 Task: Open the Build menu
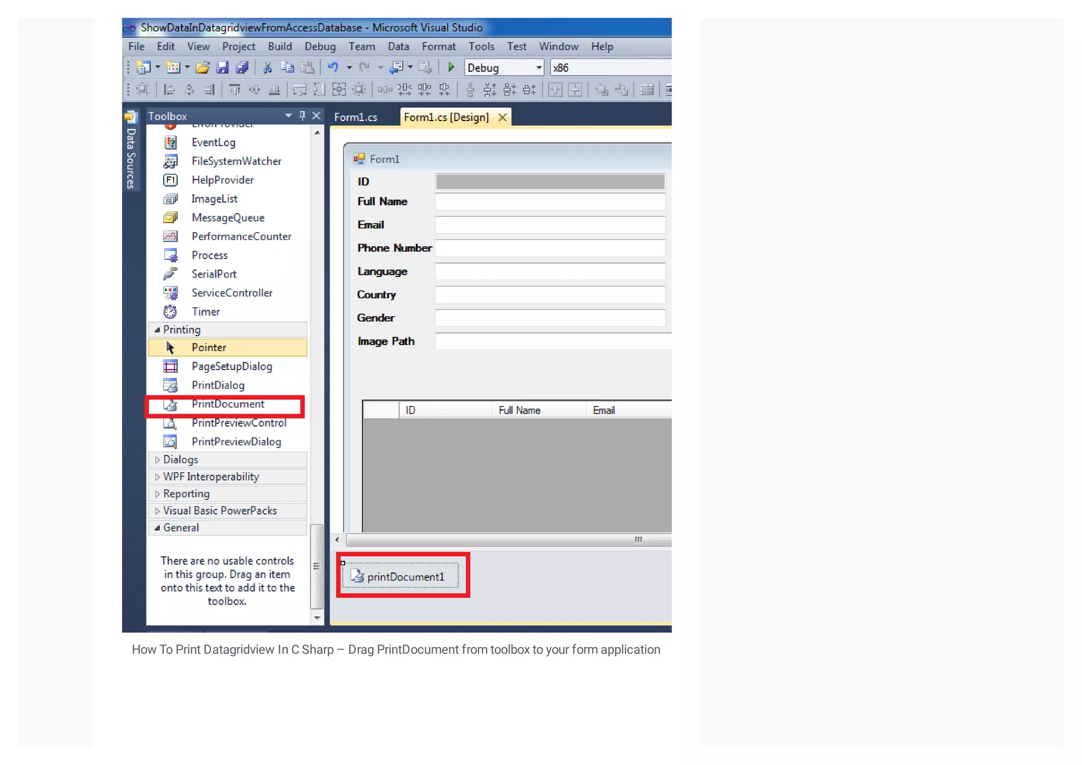280,47
